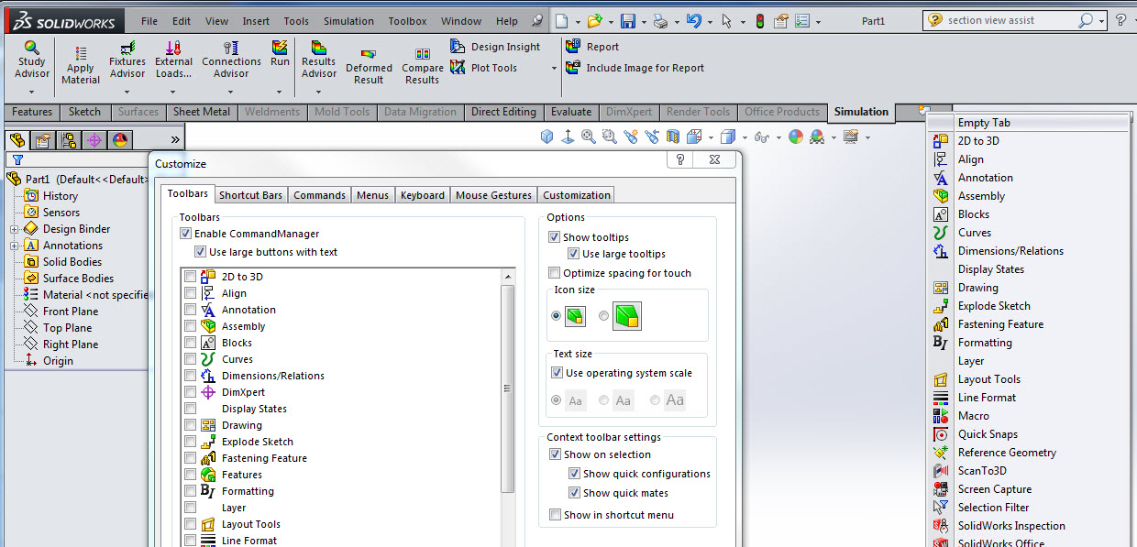Open the Toolbox menu

coord(407,21)
